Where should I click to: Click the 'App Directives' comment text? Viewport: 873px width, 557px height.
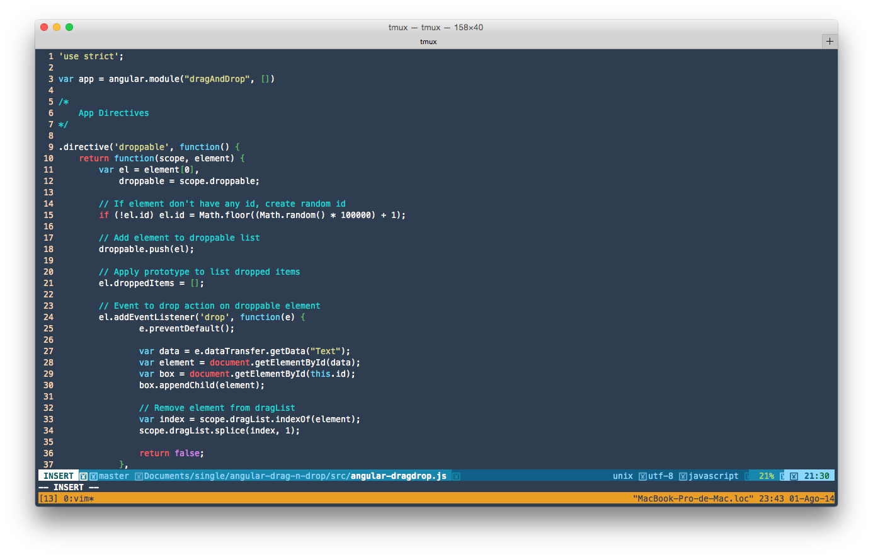click(114, 113)
